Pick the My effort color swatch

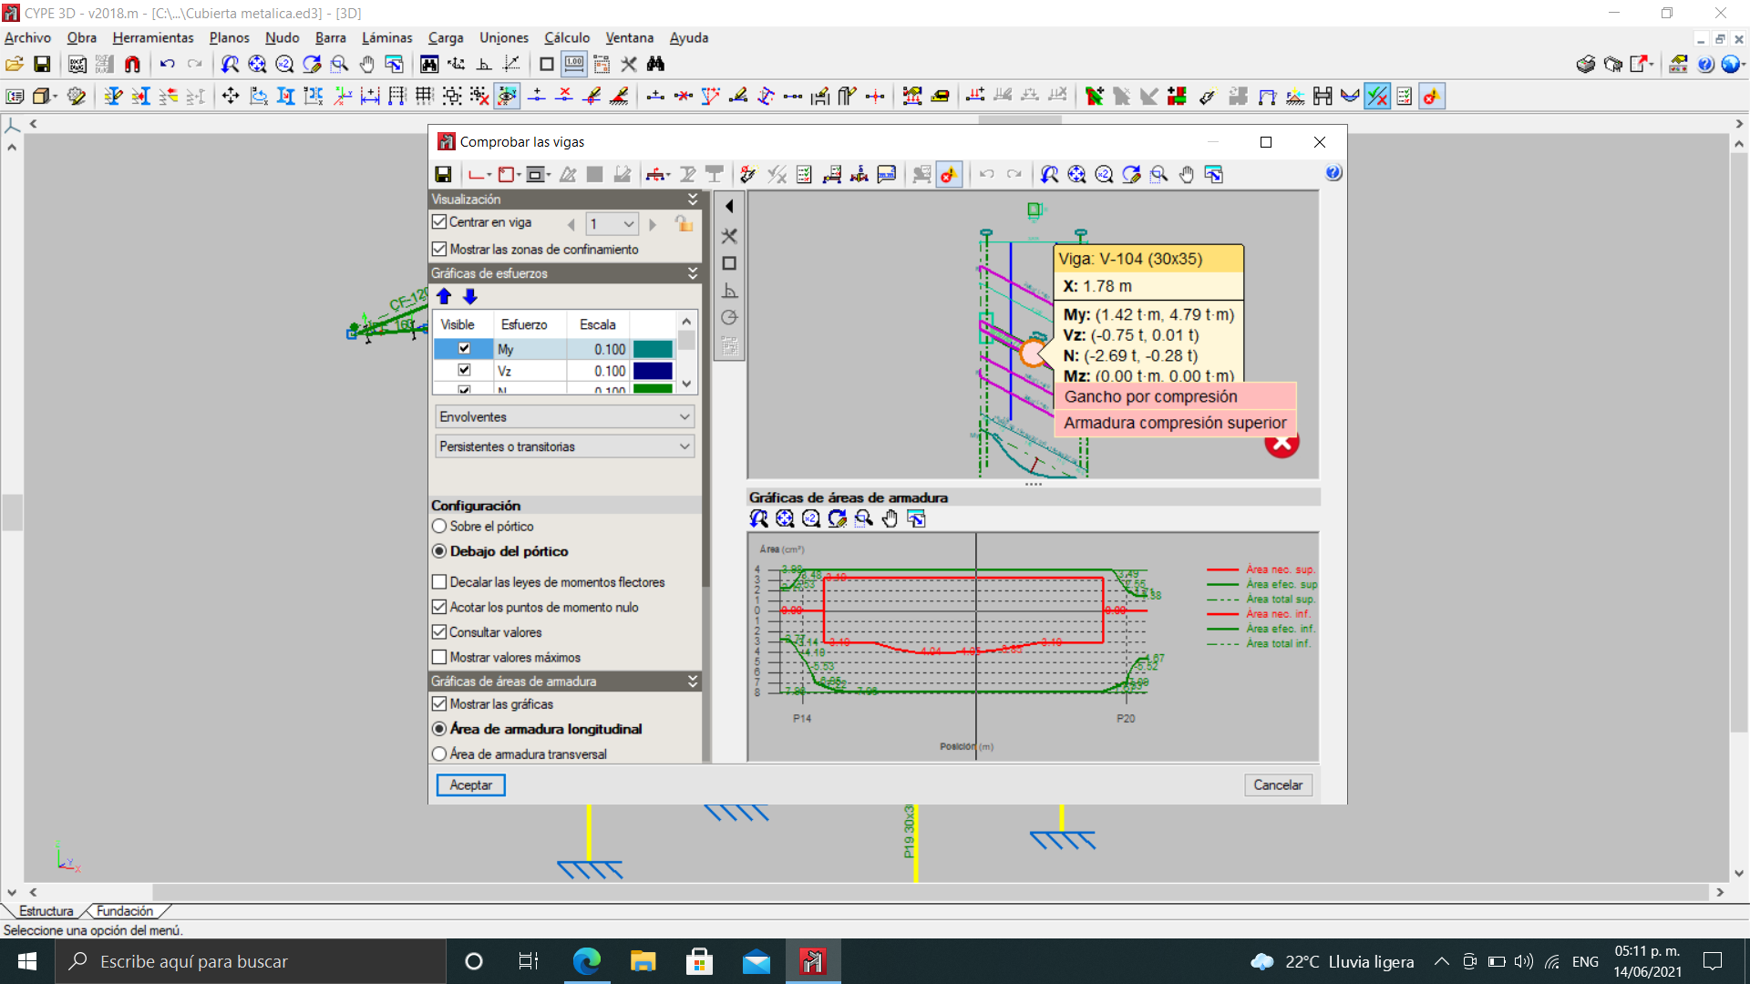pos(653,349)
